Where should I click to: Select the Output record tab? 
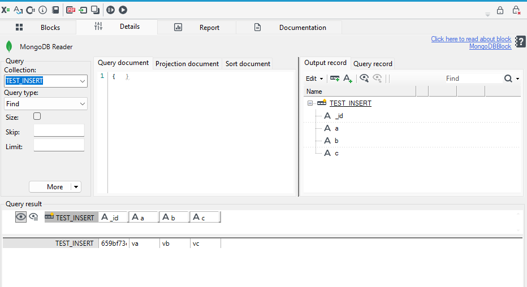tap(325, 63)
